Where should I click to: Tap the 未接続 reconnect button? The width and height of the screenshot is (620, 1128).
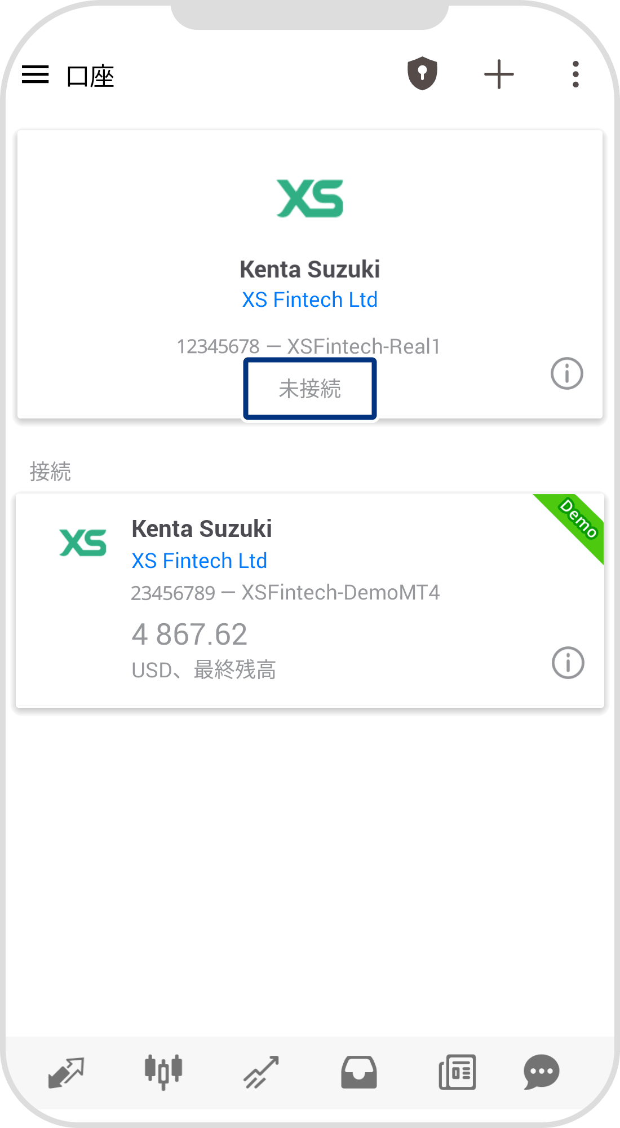(x=309, y=388)
